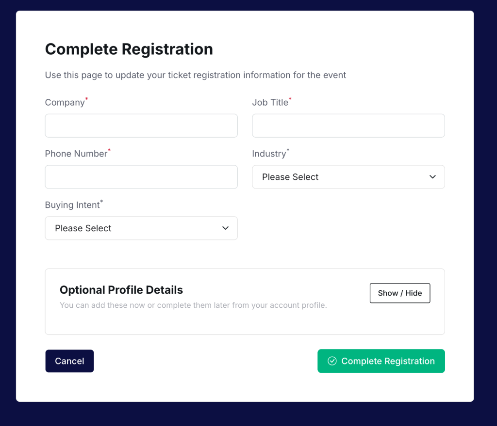Submit with the green Complete Registration button
This screenshot has width=497, height=426.
[381, 361]
